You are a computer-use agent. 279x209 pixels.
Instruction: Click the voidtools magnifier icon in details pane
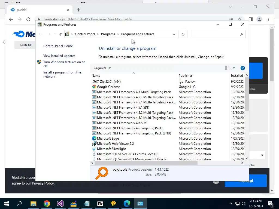tap(102, 173)
